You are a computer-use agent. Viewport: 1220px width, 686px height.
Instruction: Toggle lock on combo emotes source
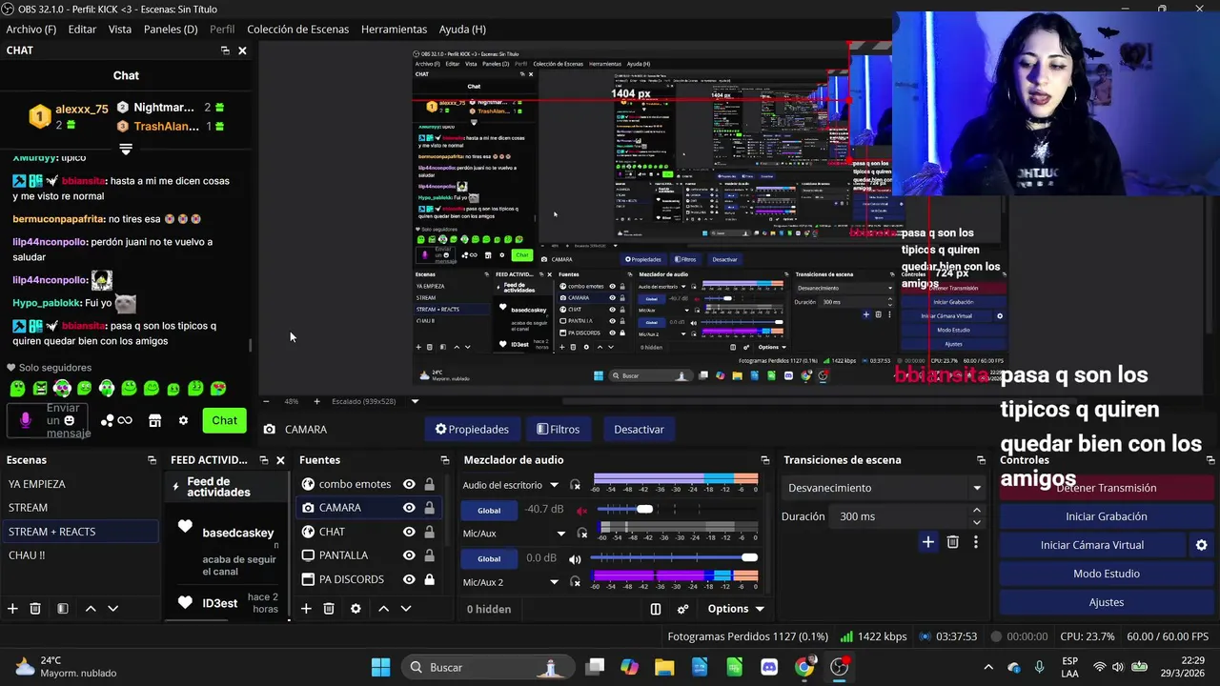430,484
